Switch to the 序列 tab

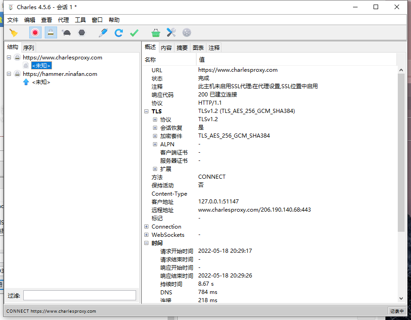(x=29, y=48)
